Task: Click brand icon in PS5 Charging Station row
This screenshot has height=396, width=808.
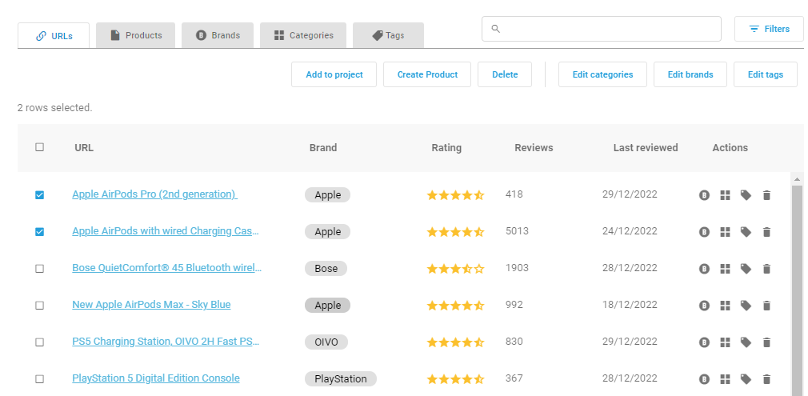Action: pos(705,342)
